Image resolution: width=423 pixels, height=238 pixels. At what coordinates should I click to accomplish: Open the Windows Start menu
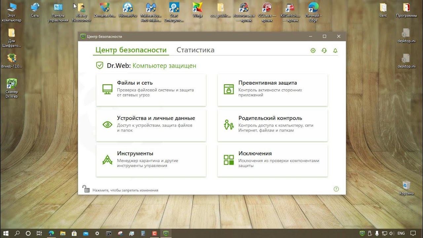[6, 233]
